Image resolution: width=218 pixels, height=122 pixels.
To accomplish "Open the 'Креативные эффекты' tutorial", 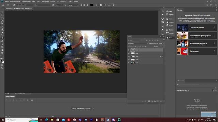I will tap(197, 43).
